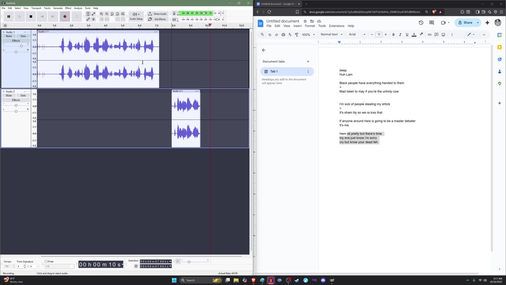Stop the Audacity recording
Screen dimensions: 506x285
coord(31,17)
